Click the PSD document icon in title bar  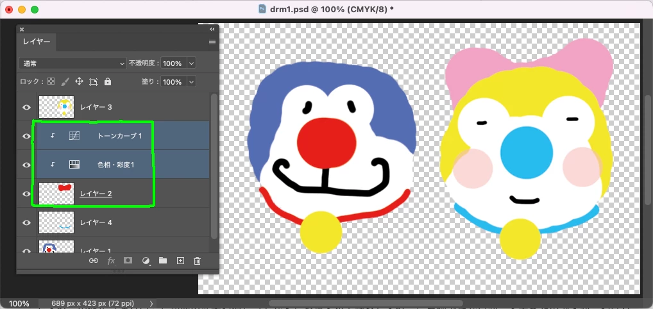[x=262, y=9]
